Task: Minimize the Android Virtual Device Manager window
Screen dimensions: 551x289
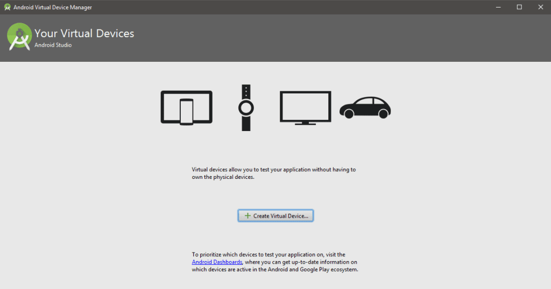Action: [x=498, y=7]
